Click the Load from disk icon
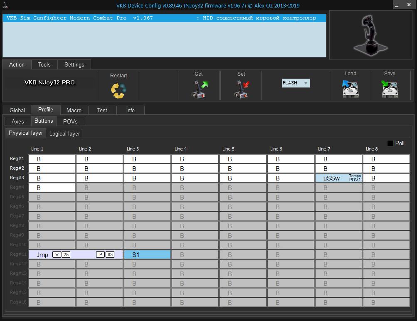 350,89
